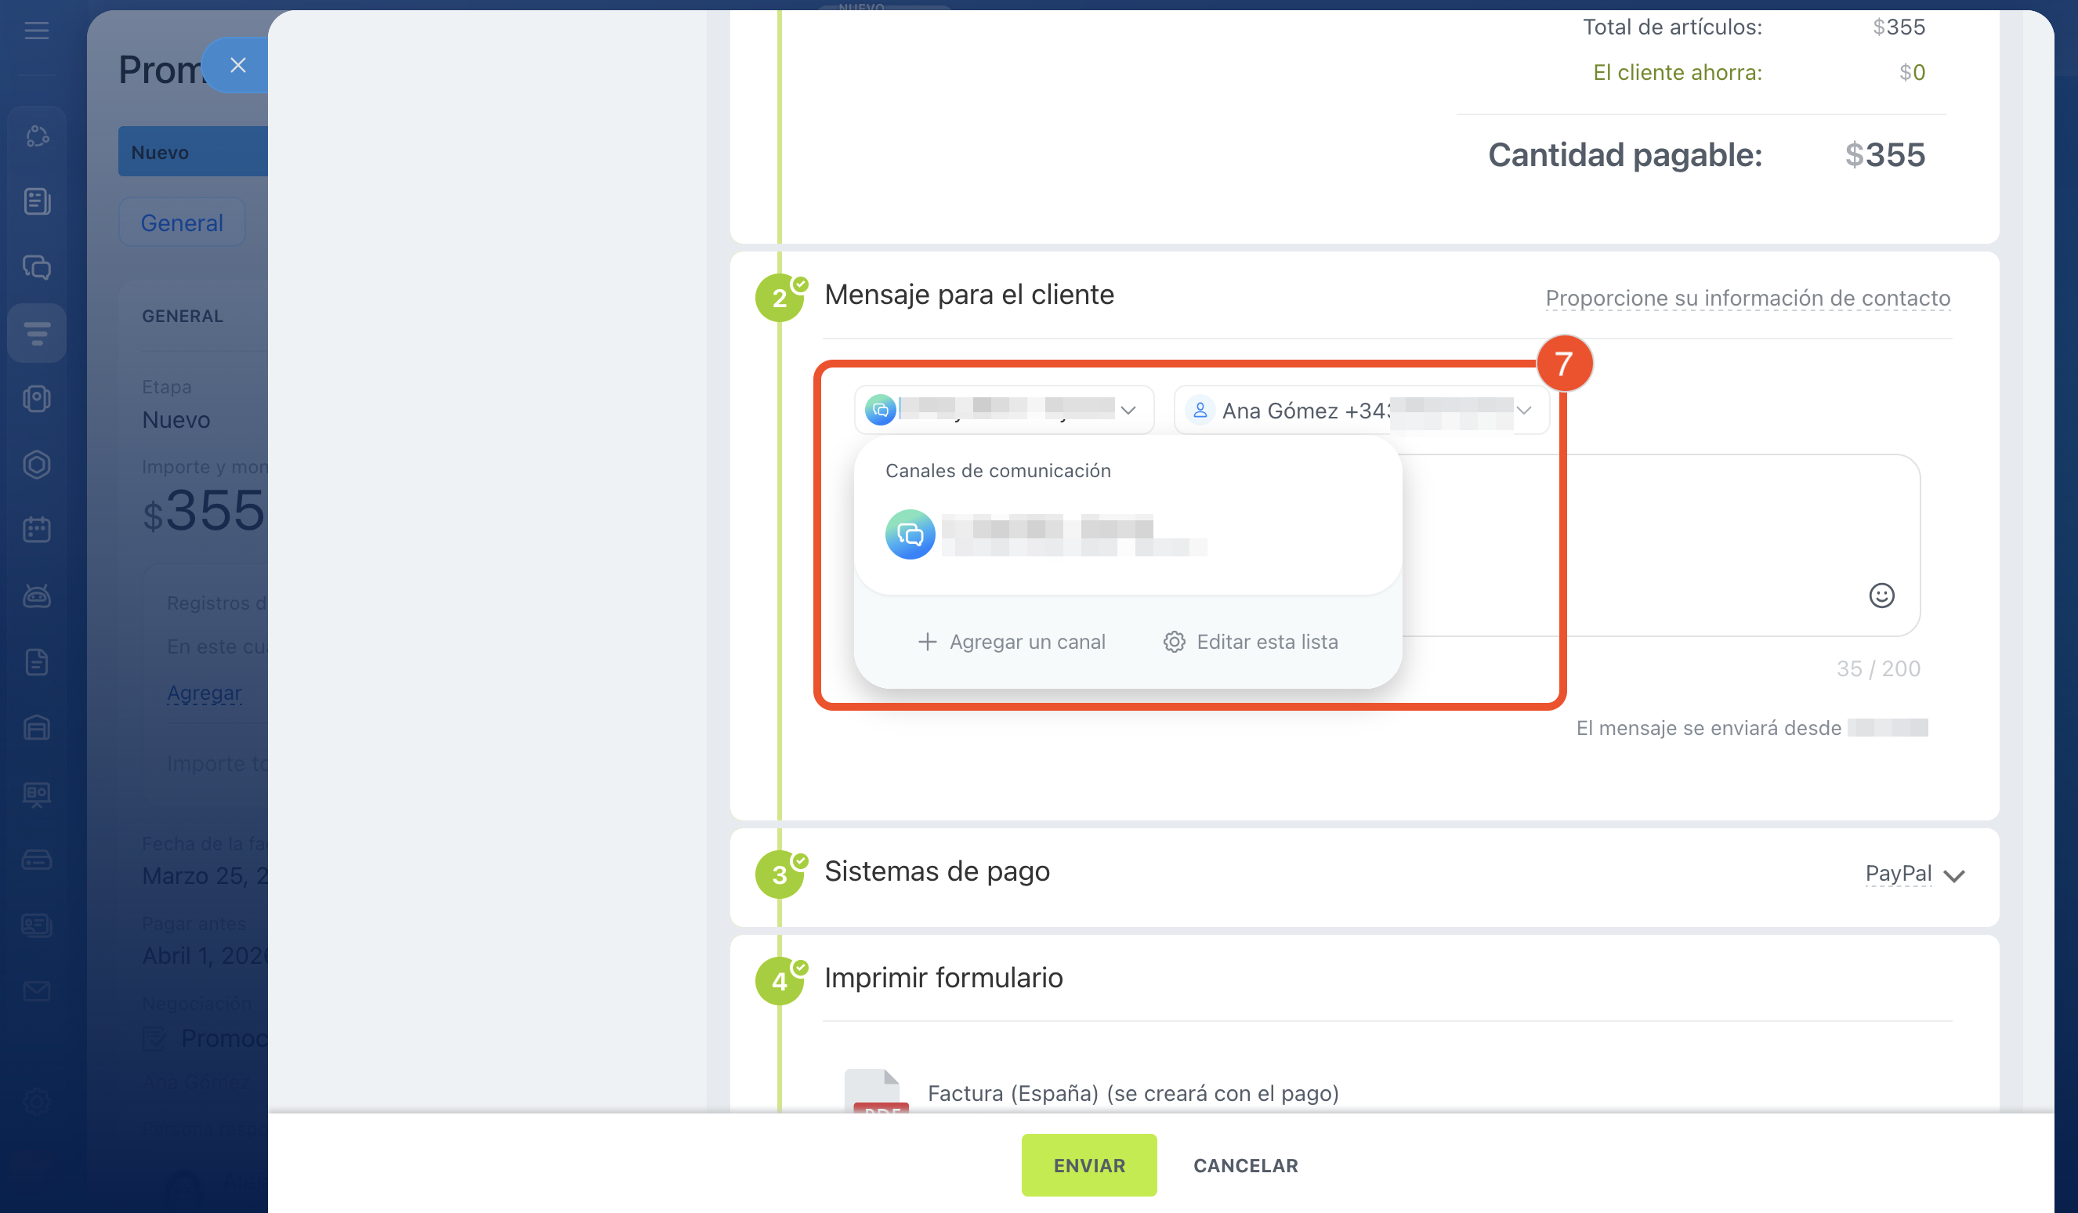Click the Nuevo stage progress bar
This screenshot has height=1213, width=2078.
[192, 152]
